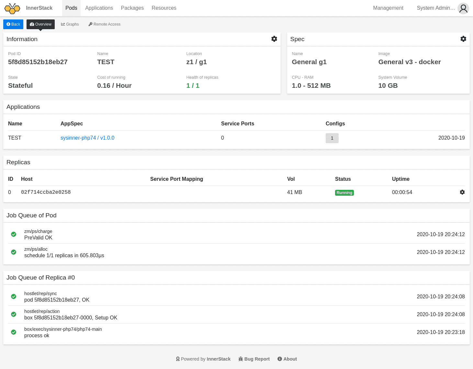This screenshot has height=369, width=473.
Task: Click the replica uptime 00:00:54
Action: coord(402,192)
